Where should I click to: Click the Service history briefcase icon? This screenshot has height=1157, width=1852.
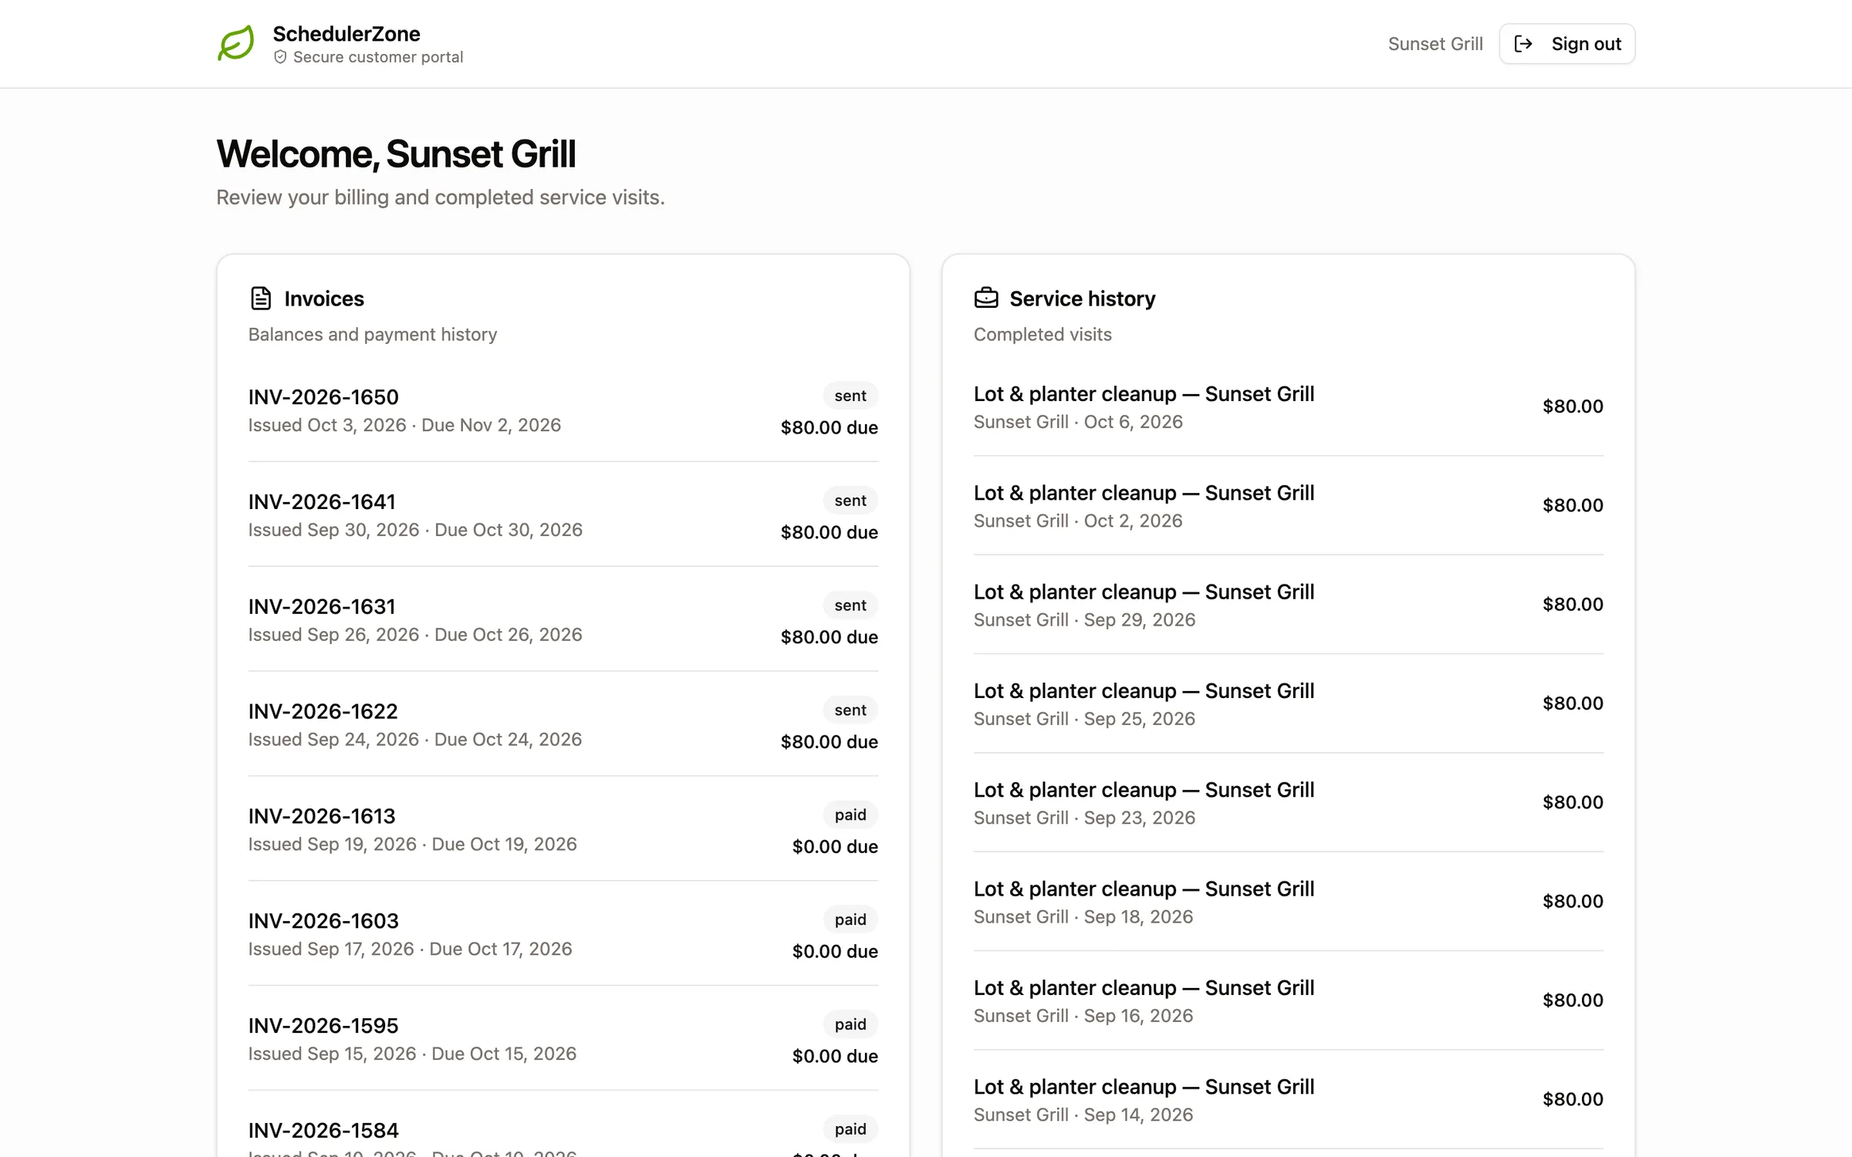coord(986,298)
